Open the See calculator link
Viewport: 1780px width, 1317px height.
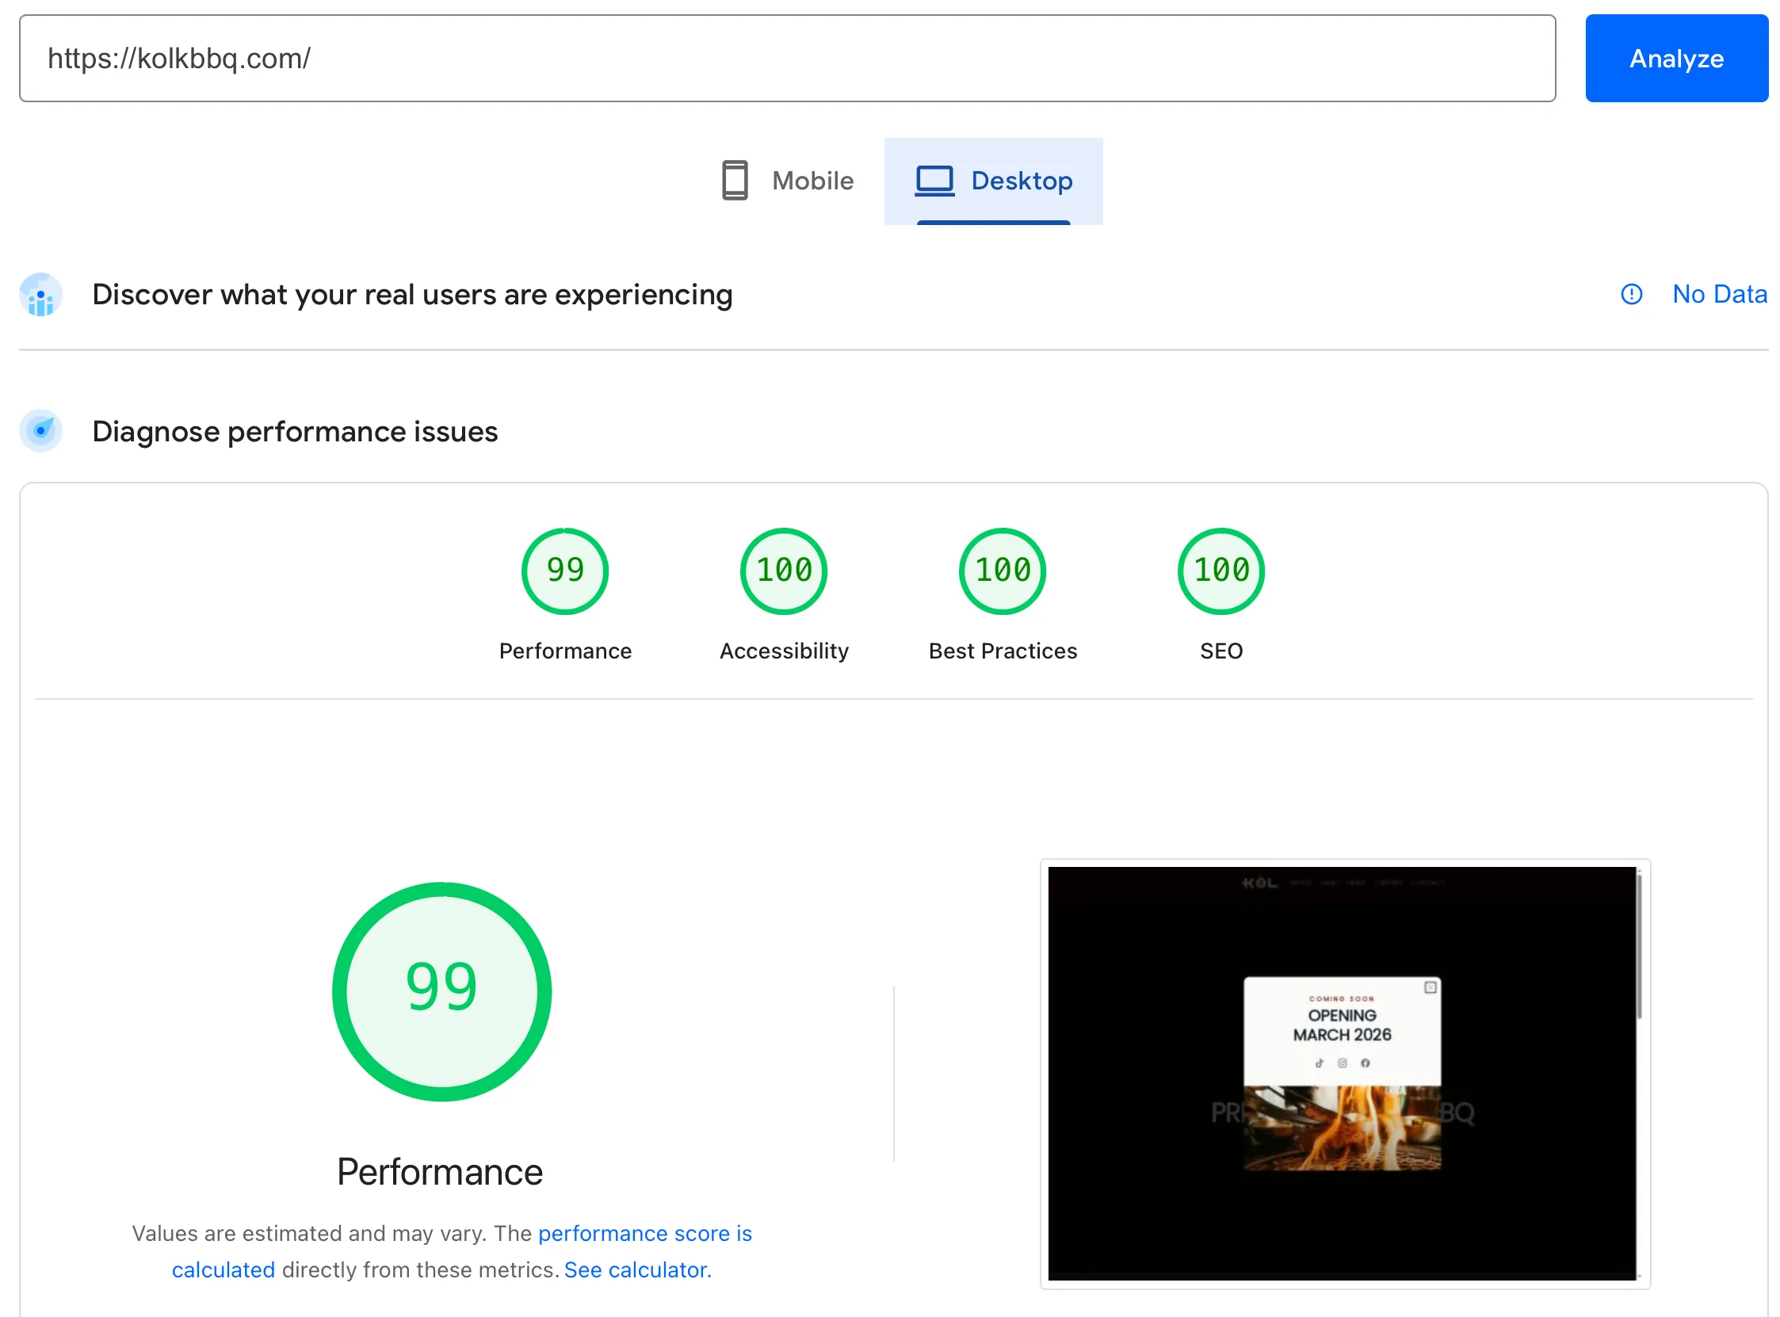click(636, 1270)
